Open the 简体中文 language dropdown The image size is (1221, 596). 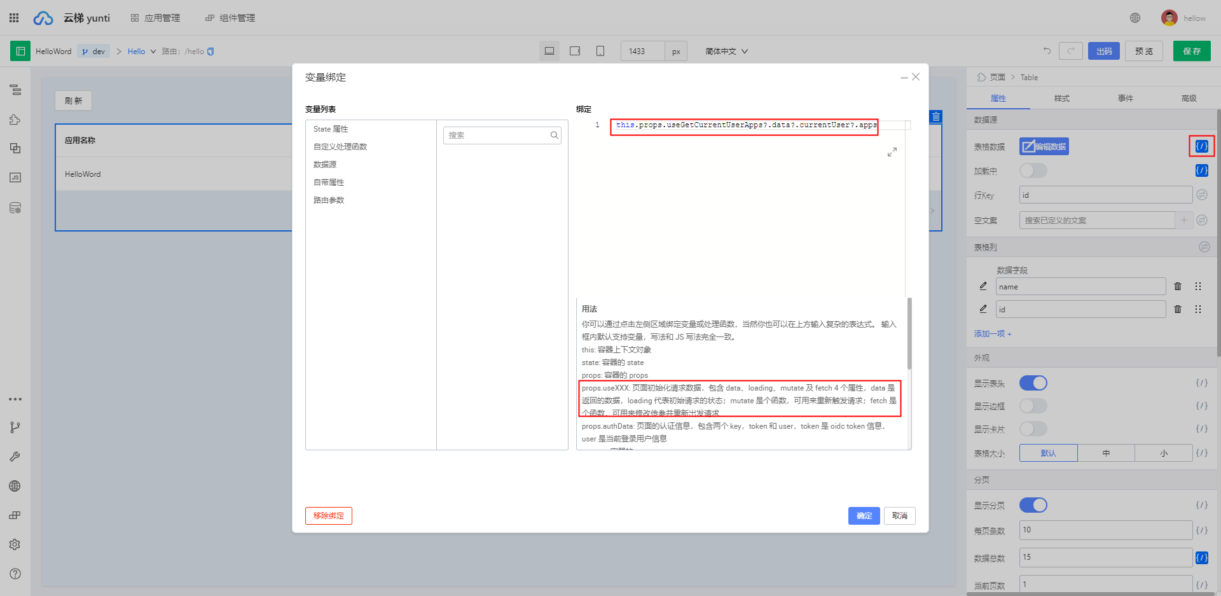point(726,52)
